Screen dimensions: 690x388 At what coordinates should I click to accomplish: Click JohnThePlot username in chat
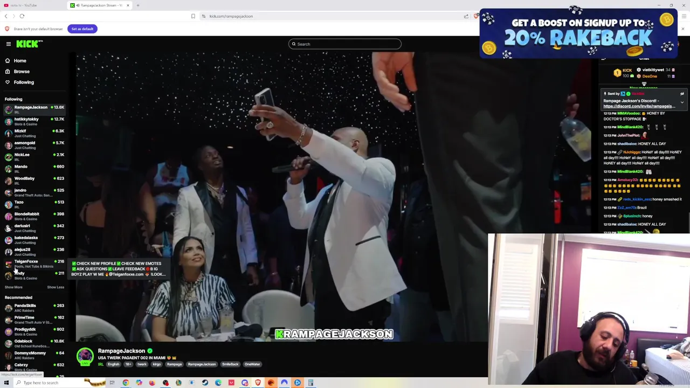click(x=629, y=135)
